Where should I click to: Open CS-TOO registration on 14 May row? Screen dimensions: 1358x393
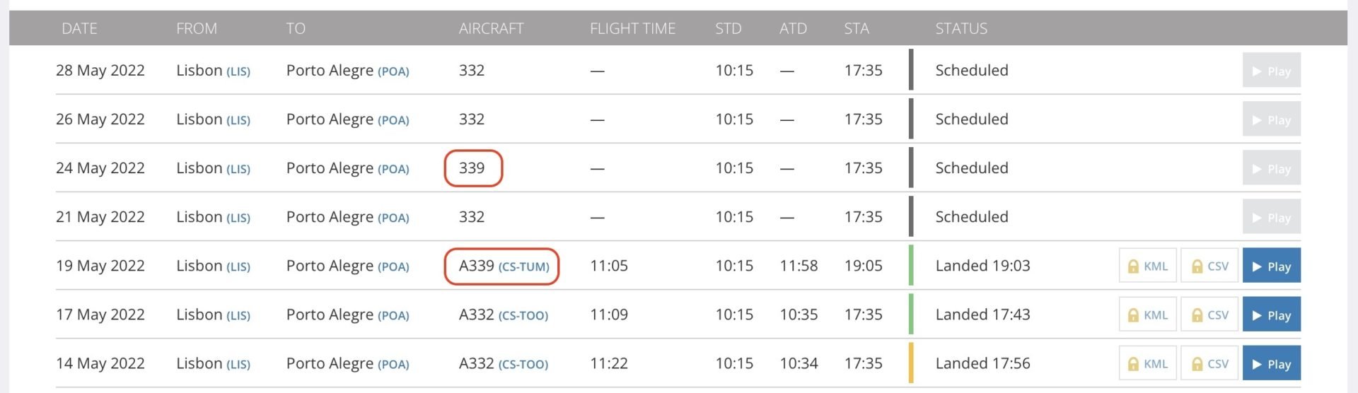[x=523, y=364]
